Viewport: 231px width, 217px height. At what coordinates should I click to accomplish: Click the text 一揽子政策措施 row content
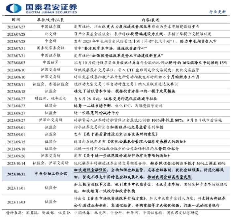point(124,91)
